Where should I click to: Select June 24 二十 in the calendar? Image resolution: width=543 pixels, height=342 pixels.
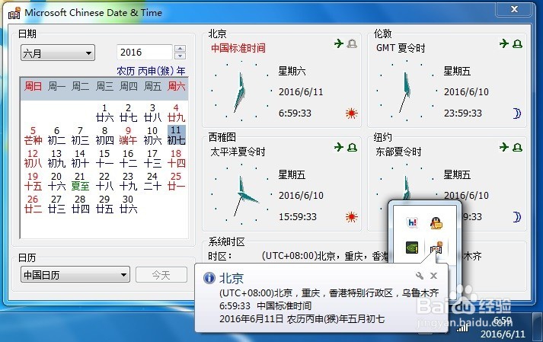tap(152, 181)
